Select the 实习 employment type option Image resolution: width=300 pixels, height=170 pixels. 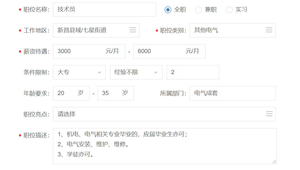[229, 9]
